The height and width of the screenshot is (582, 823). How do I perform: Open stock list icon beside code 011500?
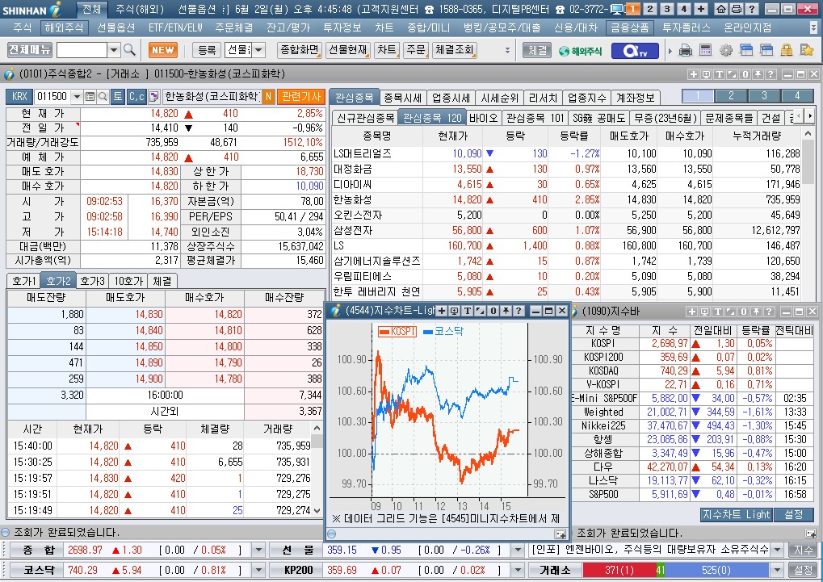coord(90,97)
